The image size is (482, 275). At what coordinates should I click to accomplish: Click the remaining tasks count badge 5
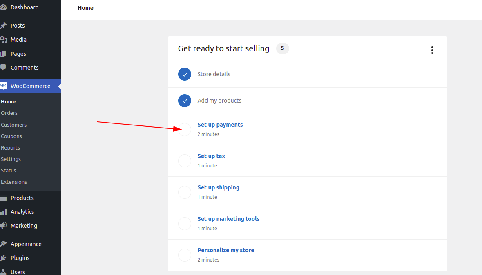pyautogui.click(x=282, y=48)
